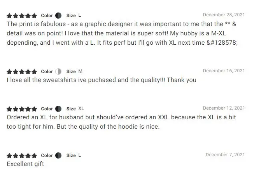The height and width of the screenshot is (178, 259).
Task: Click the Size XL label
Action: click(75, 109)
